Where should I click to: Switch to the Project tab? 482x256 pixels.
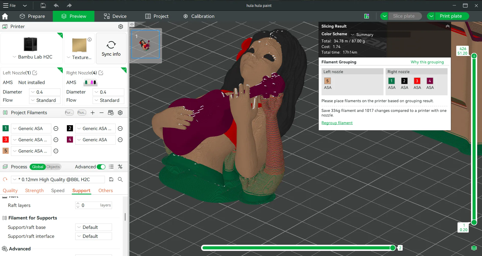pyautogui.click(x=157, y=16)
